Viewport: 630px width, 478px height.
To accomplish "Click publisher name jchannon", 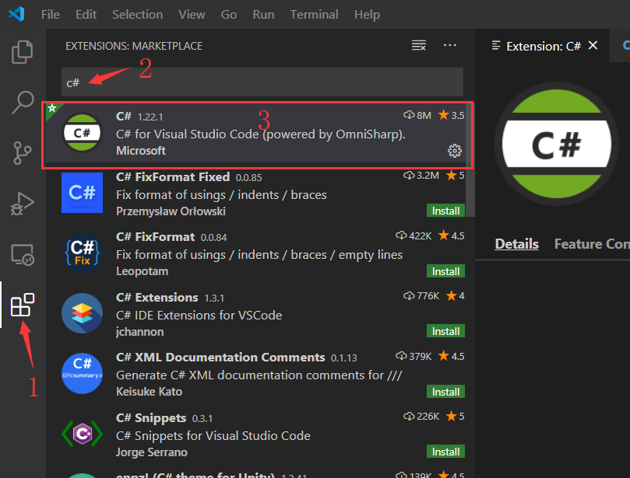I will 140,332.
